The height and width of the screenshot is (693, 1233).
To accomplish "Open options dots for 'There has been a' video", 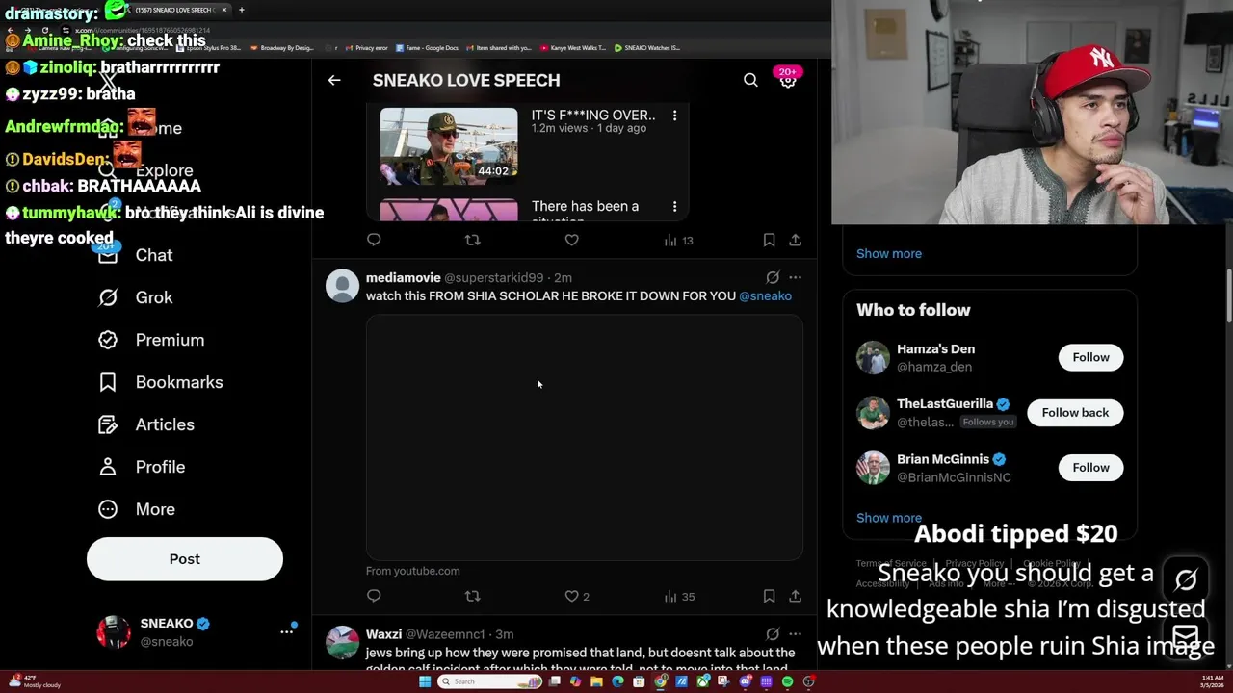I will tap(674, 207).
